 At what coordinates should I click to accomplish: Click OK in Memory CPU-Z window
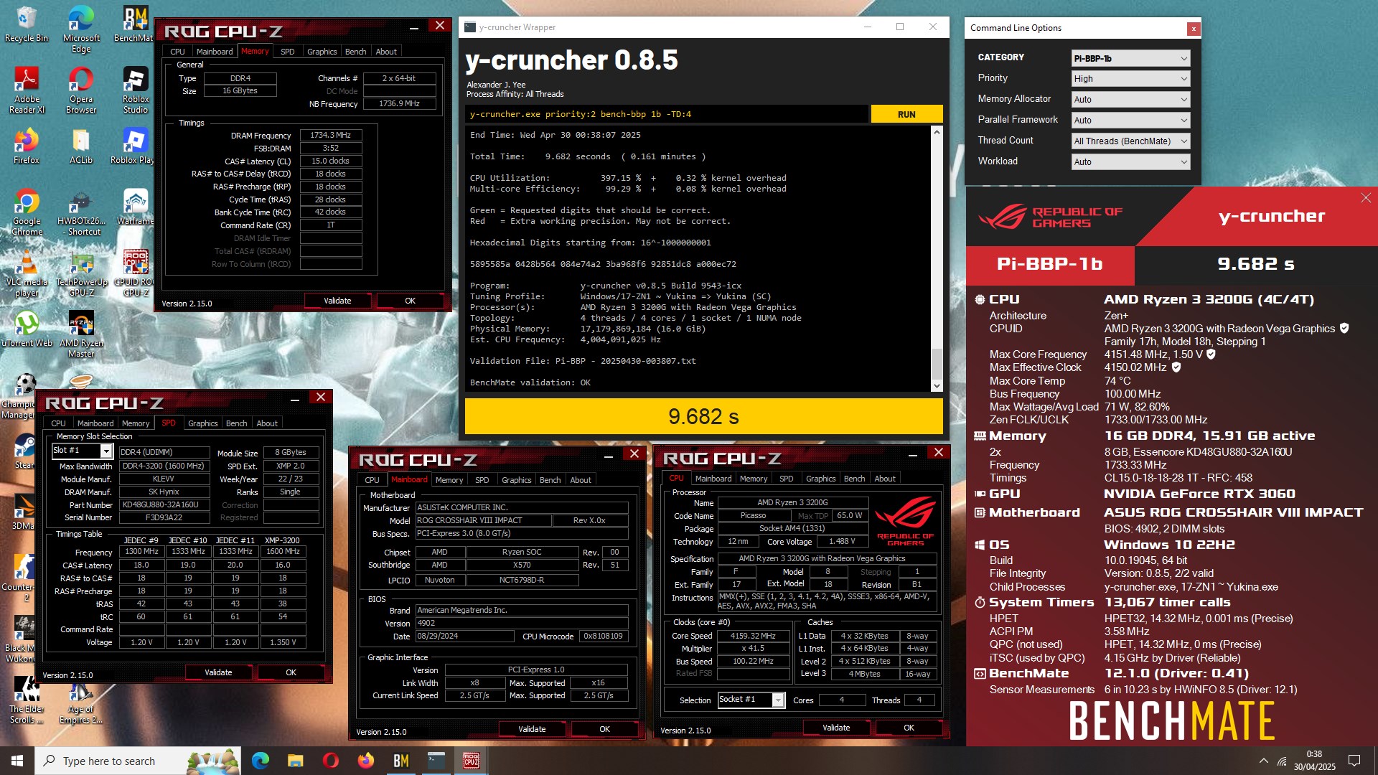tap(410, 301)
